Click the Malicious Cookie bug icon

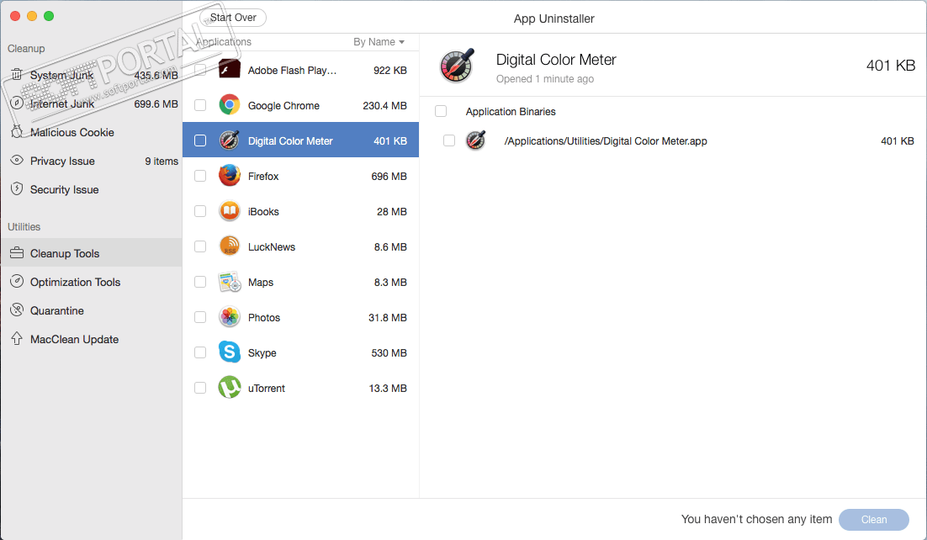tap(17, 132)
